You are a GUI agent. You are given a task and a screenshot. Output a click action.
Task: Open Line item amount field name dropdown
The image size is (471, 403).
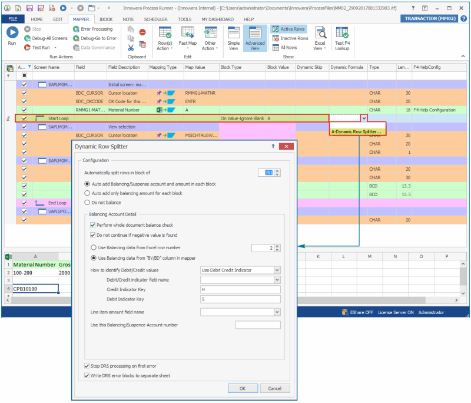click(x=277, y=312)
